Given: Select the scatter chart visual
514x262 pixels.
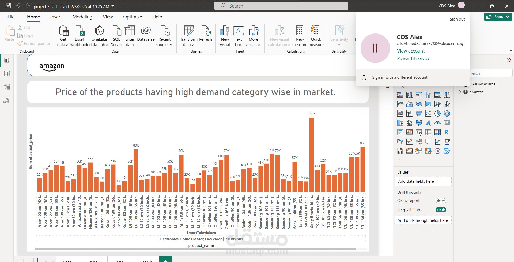Looking at the screenshot, I should click(428, 114).
